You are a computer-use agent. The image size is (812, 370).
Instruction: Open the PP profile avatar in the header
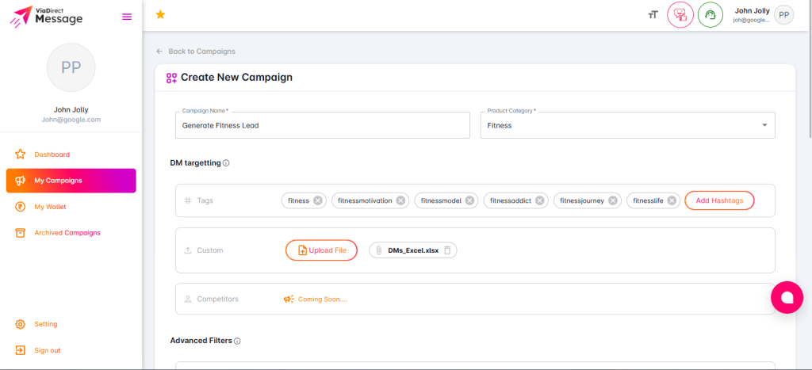783,15
